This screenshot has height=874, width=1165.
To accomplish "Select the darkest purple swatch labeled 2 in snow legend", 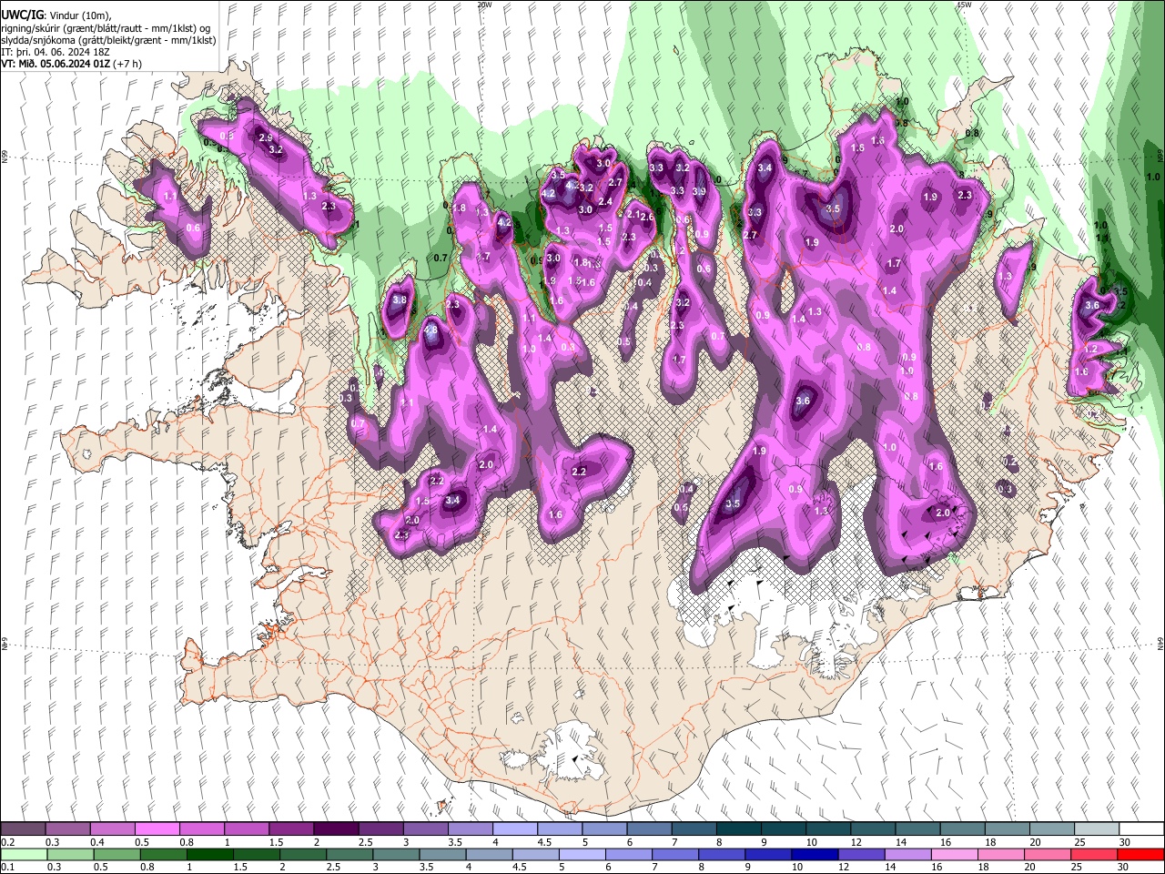I will (x=335, y=829).
